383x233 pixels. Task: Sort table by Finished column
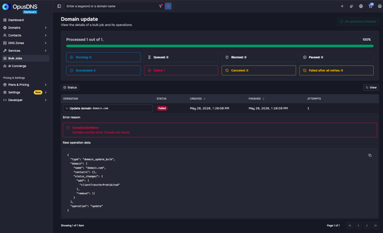(x=256, y=99)
